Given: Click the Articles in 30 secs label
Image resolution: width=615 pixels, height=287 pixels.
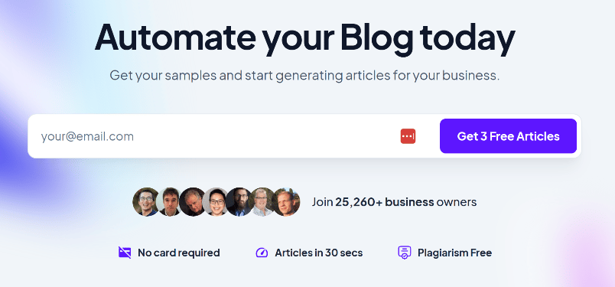Looking at the screenshot, I should click(x=318, y=253).
